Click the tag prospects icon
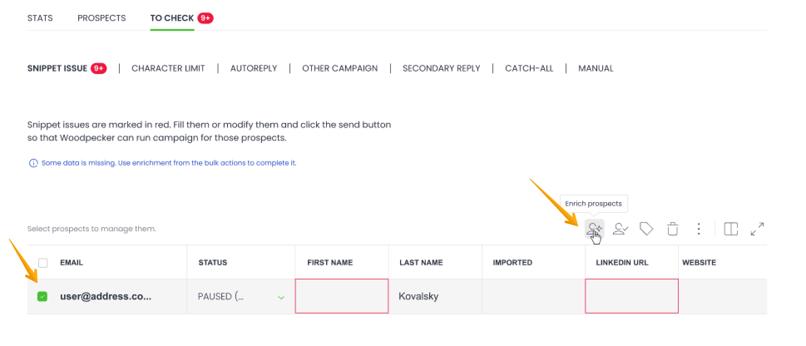 pos(646,229)
